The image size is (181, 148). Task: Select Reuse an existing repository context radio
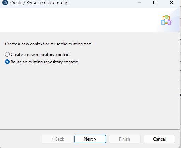pos(7,62)
